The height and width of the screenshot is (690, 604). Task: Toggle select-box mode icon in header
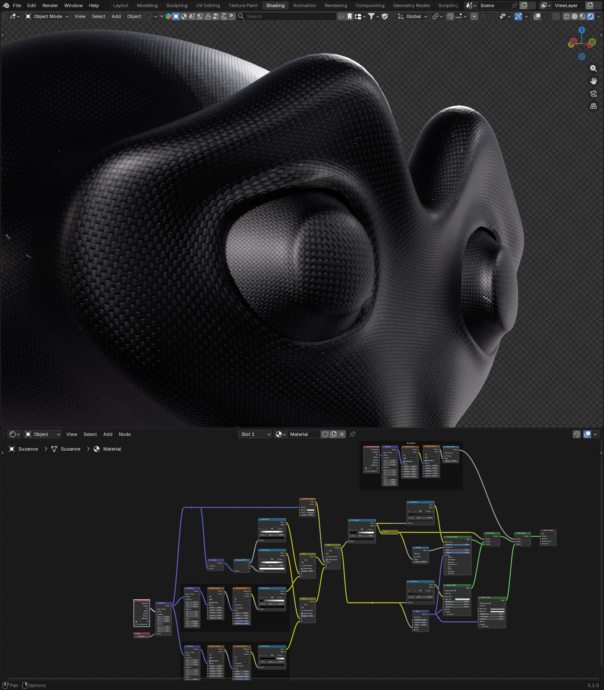coord(176,16)
